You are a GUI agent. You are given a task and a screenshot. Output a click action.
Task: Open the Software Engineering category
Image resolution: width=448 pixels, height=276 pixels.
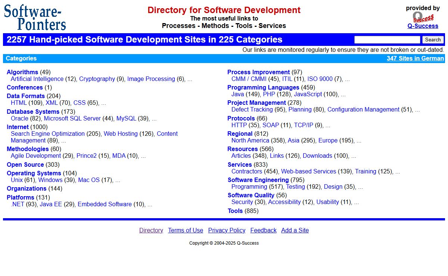pyautogui.click(x=258, y=180)
